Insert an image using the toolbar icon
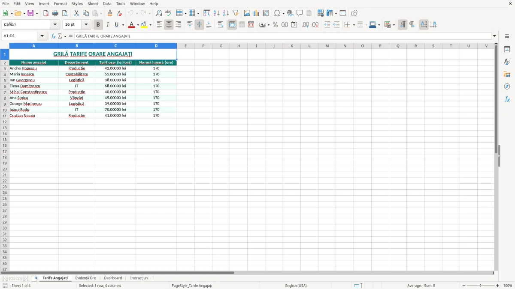 (x=247, y=13)
